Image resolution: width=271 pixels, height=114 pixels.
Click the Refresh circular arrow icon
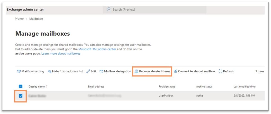pos(220,71)
